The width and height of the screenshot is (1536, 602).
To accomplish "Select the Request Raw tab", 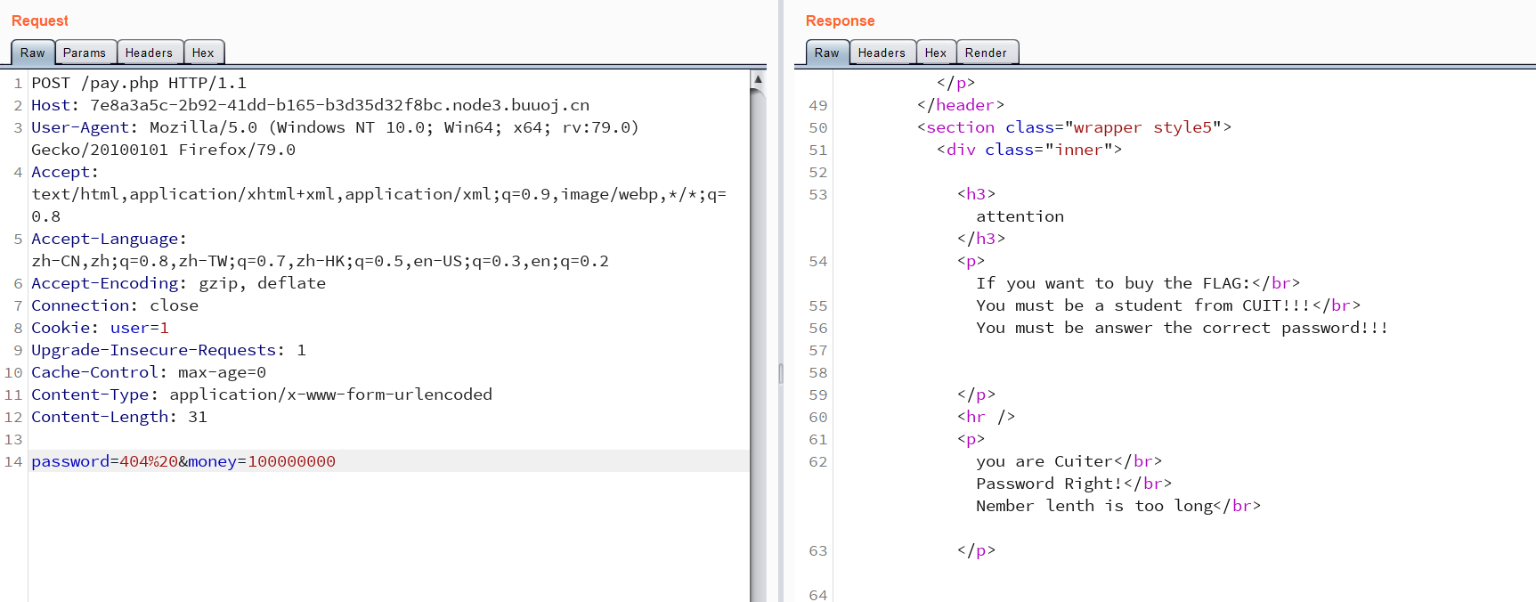I will point(33,53).
